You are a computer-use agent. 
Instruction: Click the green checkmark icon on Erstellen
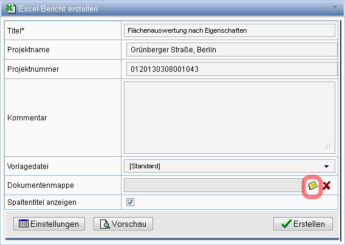287,224
